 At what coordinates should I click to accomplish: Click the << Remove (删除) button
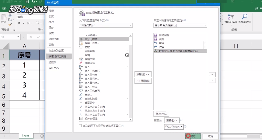coord(143,81)
